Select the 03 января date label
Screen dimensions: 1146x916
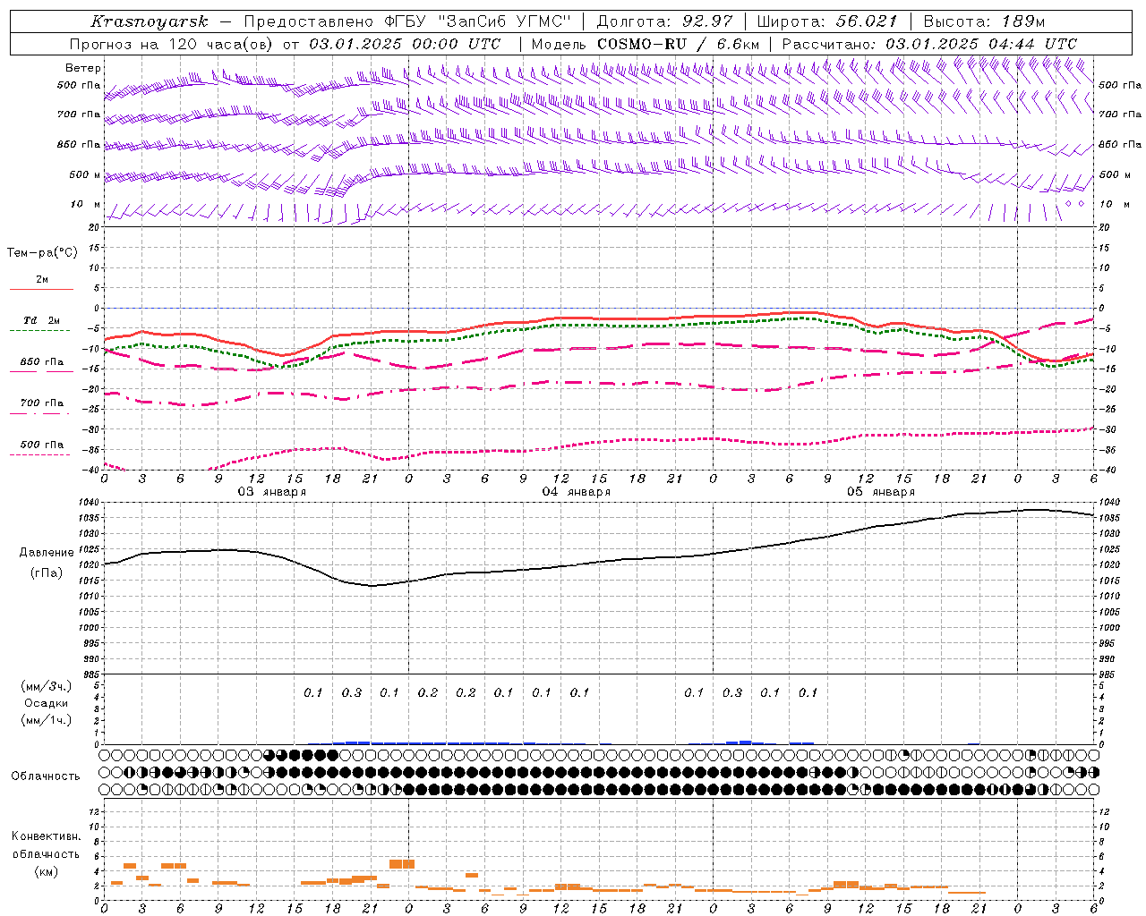[271, 492]
